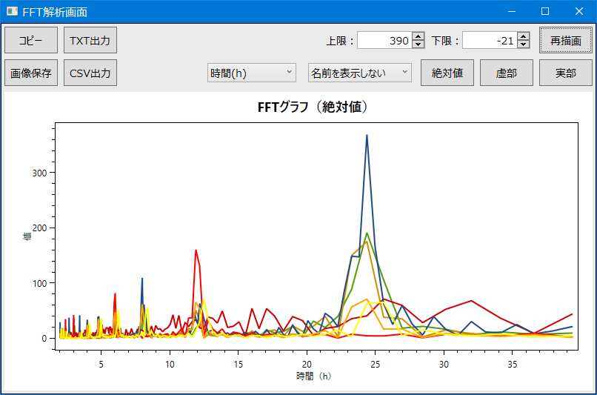Image resolution: width=597 pixels, height=395 pixels.
Task: Decrease the 上限 value with down arrow
Action: [418, 44]
